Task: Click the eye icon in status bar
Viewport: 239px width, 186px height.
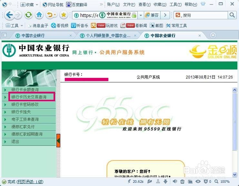Action: pyautogui.click(x=198, y=181)
